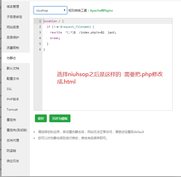Screen dimensions: 181x177
Task: Select the 防盗链 tab
Action: click(12, 151)
